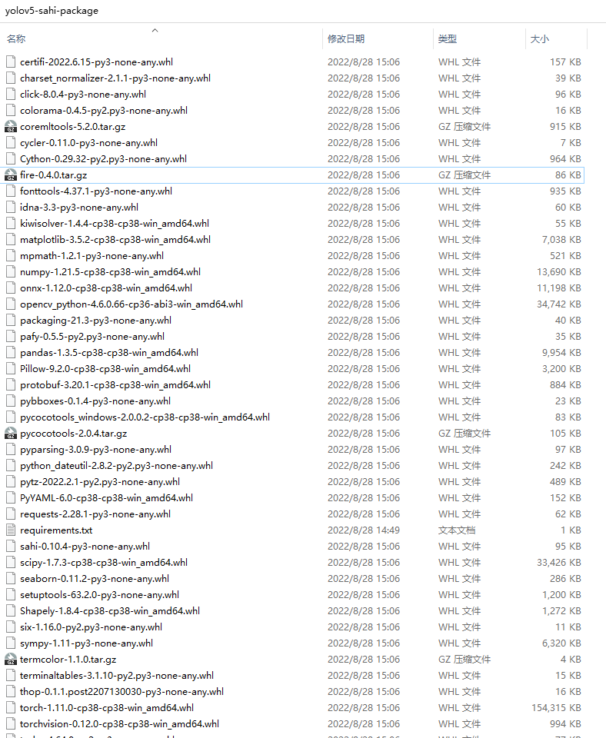Select setuptools-63.2.0-py3-none-any.whl file name

coord(99,595)
